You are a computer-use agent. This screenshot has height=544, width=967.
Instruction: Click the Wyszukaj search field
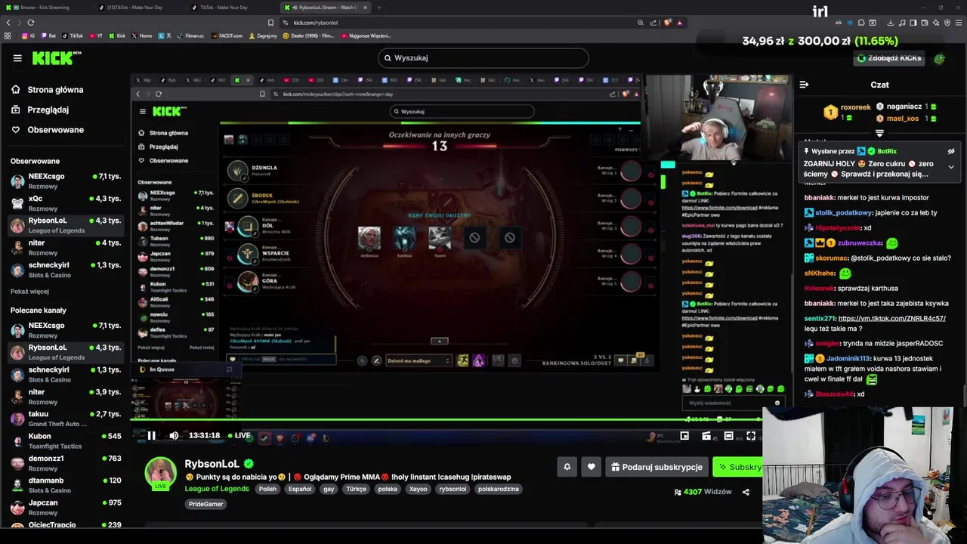[483, 57]
